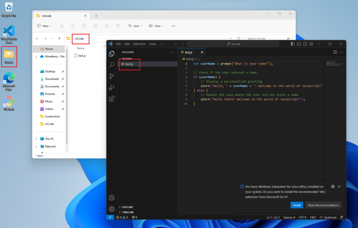Image resolution: width=358 pixels, height=228 pixels.
Task: Click the Paste icon in File Explorer toolbar
Action: [84, 26]
